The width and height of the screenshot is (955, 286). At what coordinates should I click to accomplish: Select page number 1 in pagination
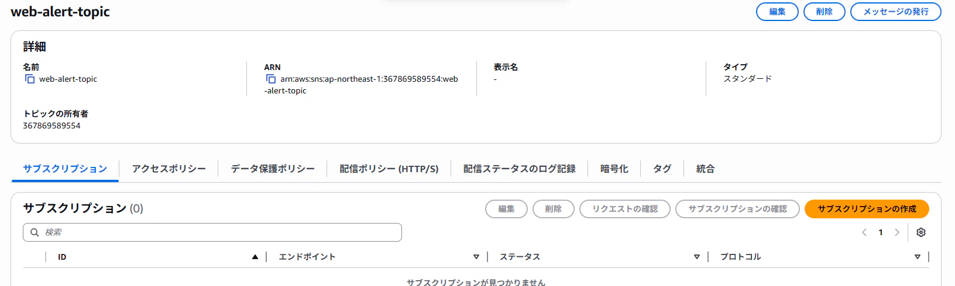click(881, 232)
